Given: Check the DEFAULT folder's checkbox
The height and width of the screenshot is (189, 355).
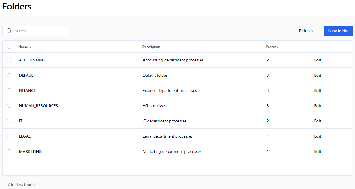Looking at the screenshot, I should coord(9,75).
